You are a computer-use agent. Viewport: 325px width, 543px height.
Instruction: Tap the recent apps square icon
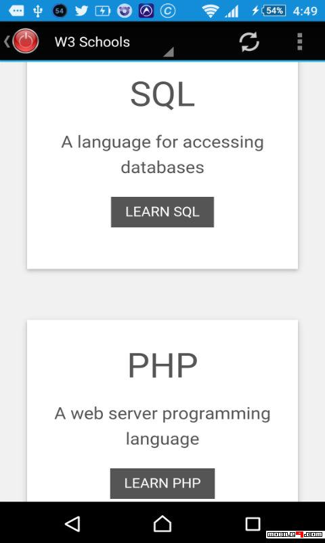tap(253, 524)
